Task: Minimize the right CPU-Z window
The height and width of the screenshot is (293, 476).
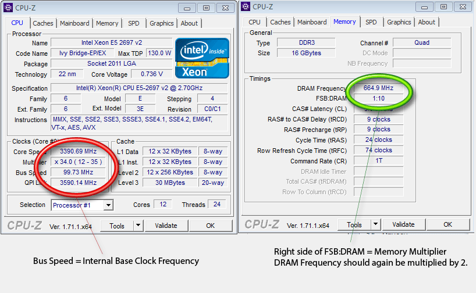Action: (424, 7)
